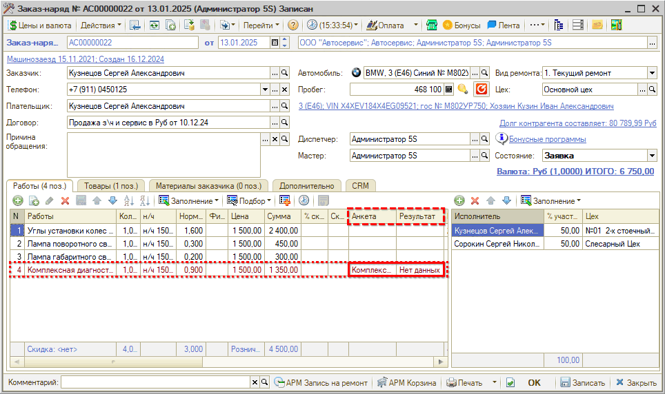Open the calendar picker for order date
The height and width of the screenshot is (394, 665).
pos(275,43)
